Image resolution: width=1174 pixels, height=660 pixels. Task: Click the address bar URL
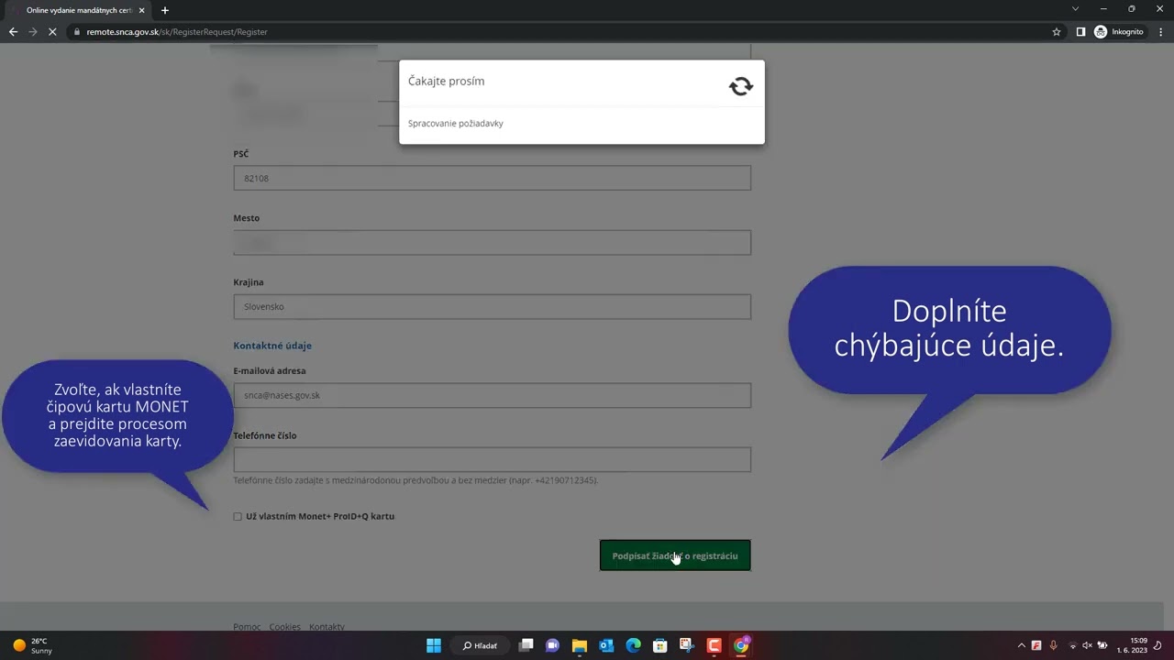[177, 31]
